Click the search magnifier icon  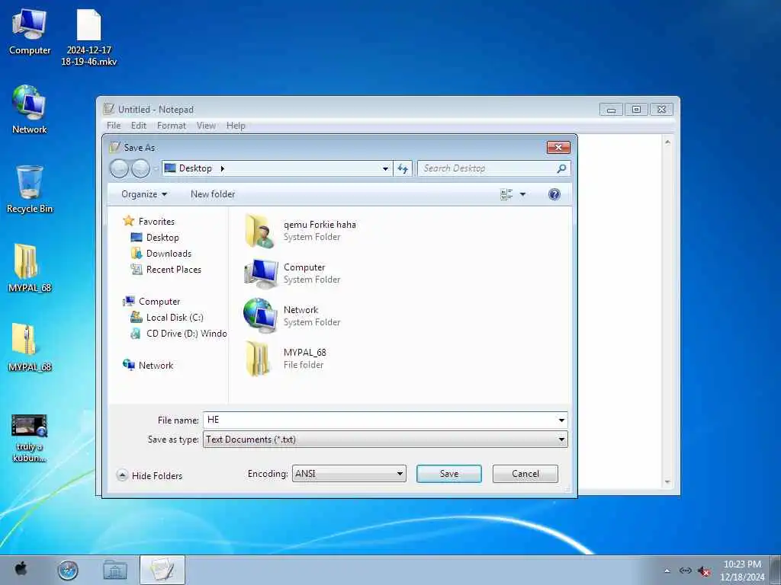562,168
